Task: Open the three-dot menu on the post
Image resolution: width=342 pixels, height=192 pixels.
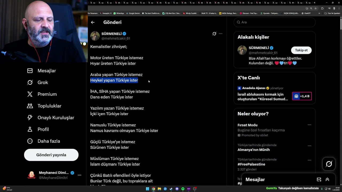Action: pyautogui.click(x=220, y=34)
